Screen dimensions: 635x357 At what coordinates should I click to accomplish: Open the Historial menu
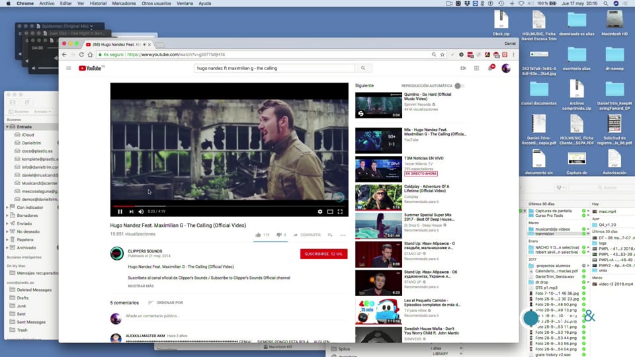point(98,3)
